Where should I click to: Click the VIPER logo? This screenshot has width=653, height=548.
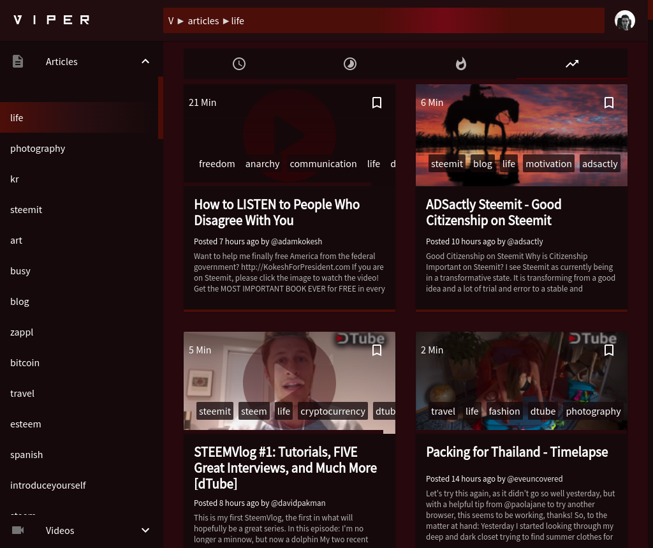(x=51, y=20)
